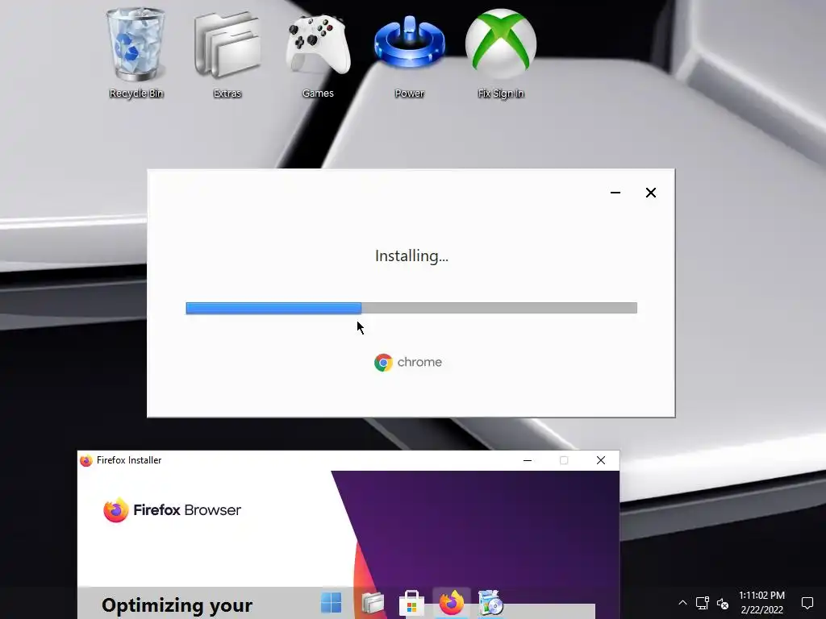Viewport: 826px width, 619px height.
Task: Click the "Installing..." status text
Action: (411, 256)
